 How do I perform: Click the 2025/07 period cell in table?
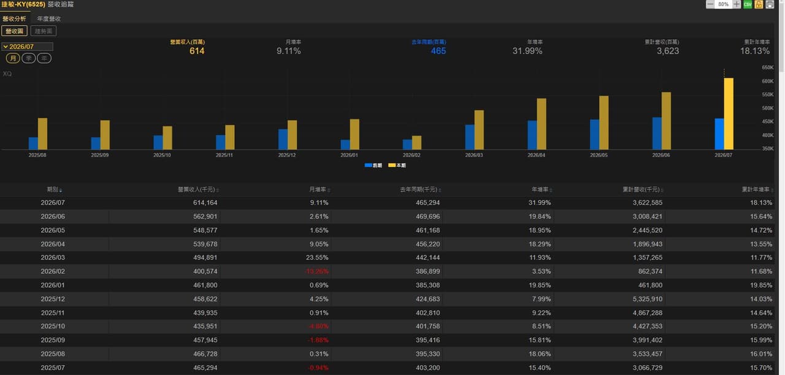click(53, 368)
